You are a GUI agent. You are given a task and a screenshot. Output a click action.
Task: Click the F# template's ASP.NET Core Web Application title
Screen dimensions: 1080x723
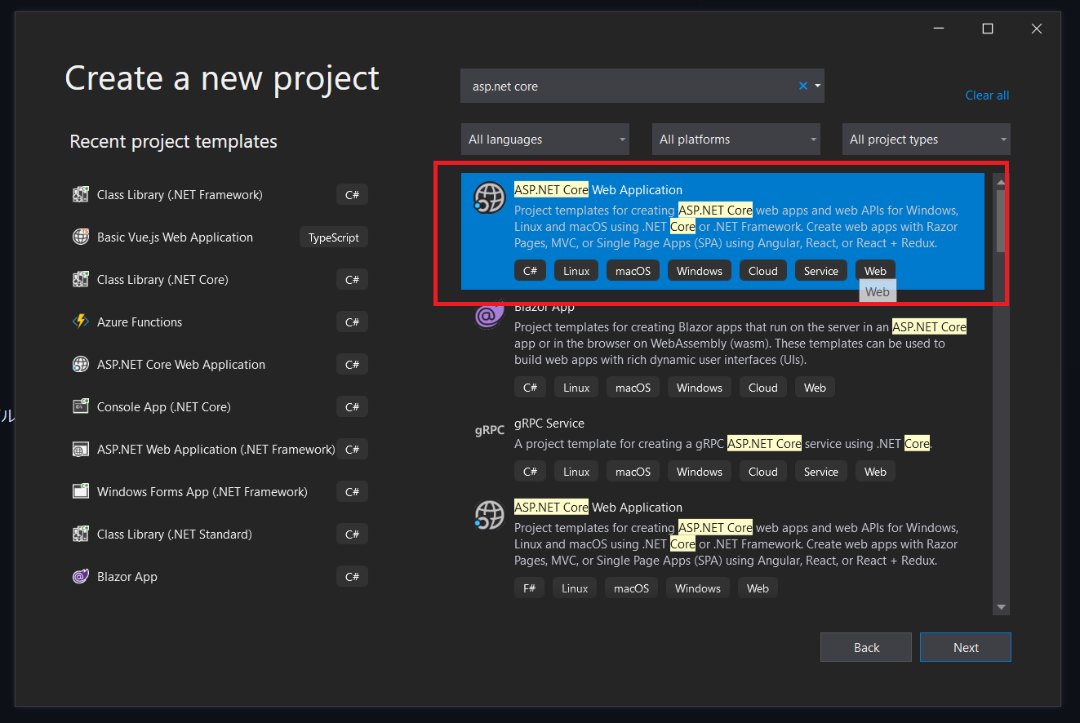598,507
